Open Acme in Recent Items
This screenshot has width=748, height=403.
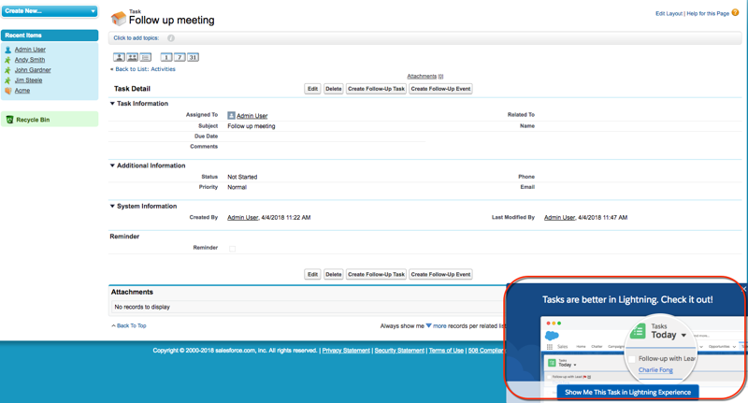pyautogui.click(x=22, y=91)
